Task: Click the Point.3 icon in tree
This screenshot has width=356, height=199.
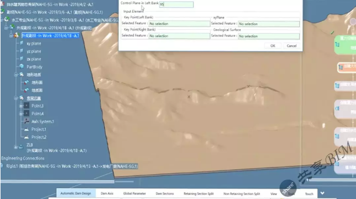Action: coord(26,106)
